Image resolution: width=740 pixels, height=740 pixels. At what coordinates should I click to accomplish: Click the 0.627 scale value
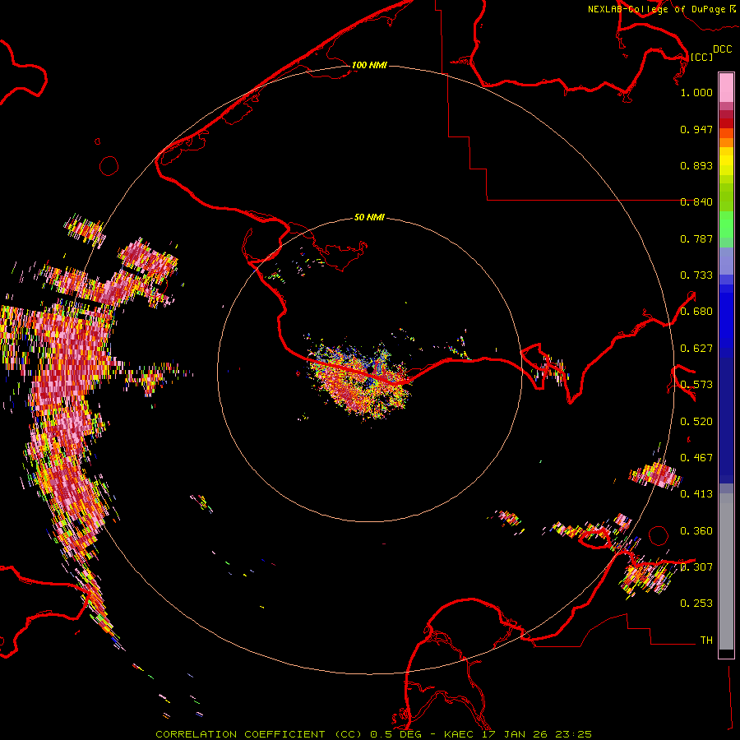pyautogui.click(x=696, y=349)
